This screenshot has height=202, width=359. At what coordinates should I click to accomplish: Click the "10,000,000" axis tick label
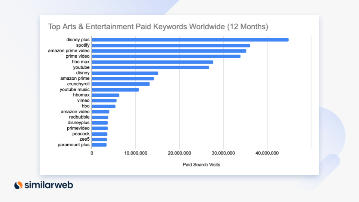[x=135, y=153]
